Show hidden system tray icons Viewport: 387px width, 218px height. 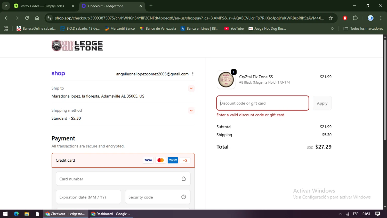click(340, 214)
